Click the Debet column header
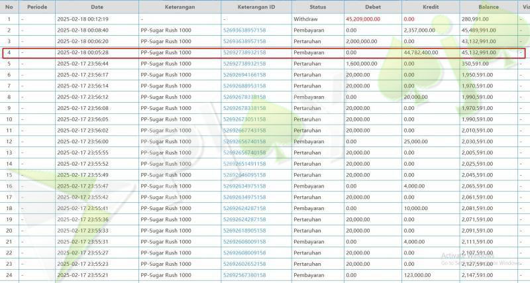Viewport: 530px width, 283px height. pyautogui.click(x=372, y=7)
